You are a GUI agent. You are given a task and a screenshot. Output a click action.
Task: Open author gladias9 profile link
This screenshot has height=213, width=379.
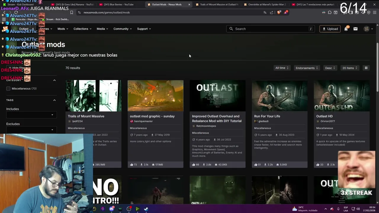pyautogui.click(x=263, y=121)
